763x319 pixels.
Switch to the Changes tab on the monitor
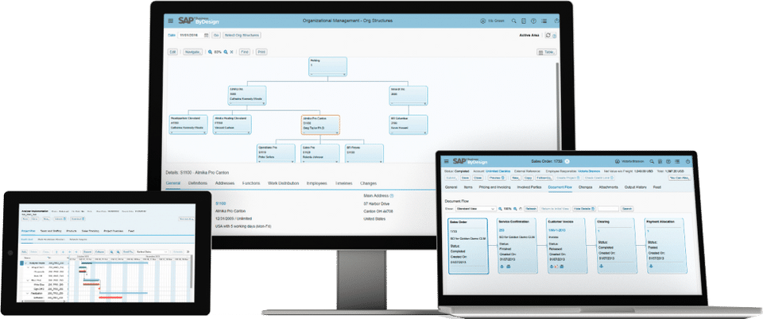(368, 183)
